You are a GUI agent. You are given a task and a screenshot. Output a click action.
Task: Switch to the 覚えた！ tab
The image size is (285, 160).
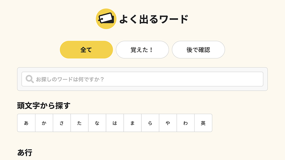(142, 50)
